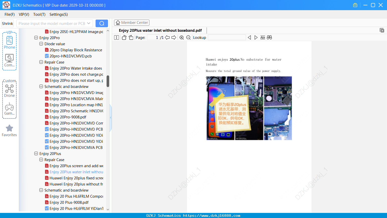
Task: Open the Game console category
Action: (9, 109)
